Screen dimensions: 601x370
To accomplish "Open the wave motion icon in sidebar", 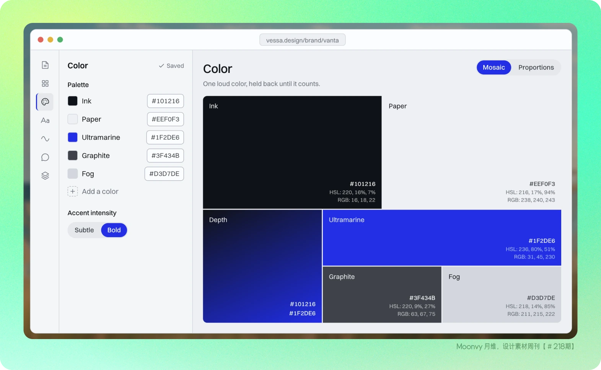I will [x=45, y=139].
